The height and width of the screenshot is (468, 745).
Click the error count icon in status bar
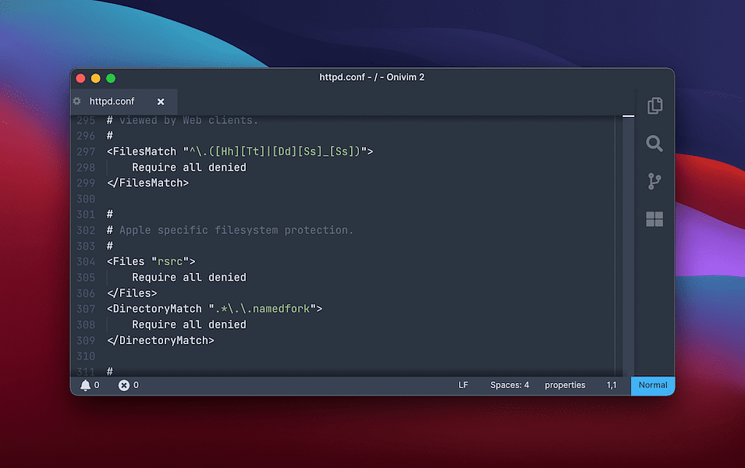click(x=123, y=385)
